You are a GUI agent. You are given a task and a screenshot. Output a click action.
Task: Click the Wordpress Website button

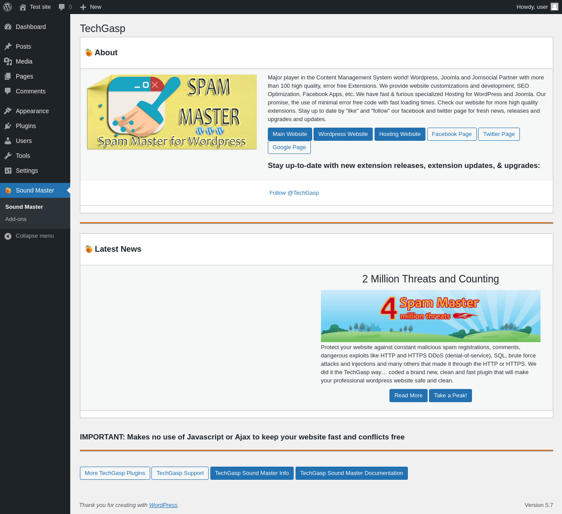click(x=343, y=134)
